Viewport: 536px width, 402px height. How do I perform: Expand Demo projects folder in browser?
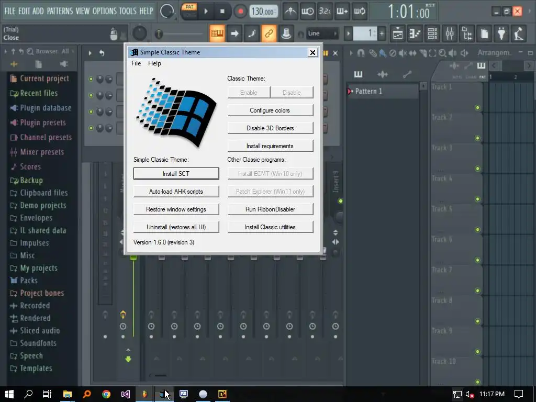[38, 205]
